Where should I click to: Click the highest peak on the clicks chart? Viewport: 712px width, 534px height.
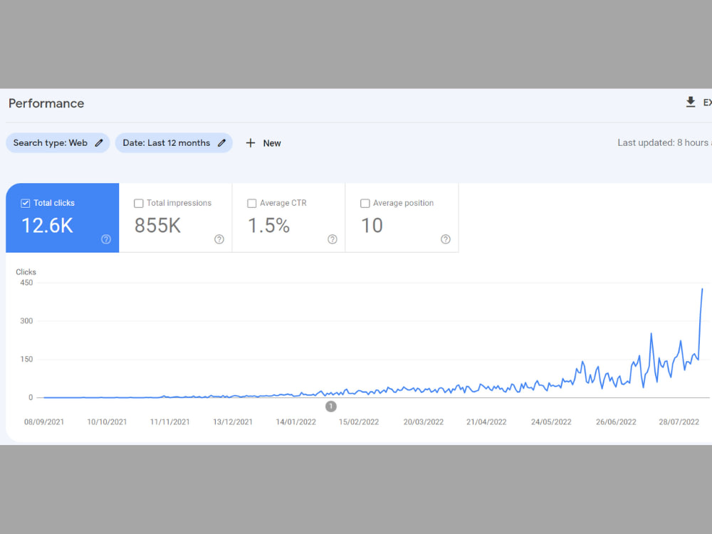pyautogui.click(x=701, y=290)
